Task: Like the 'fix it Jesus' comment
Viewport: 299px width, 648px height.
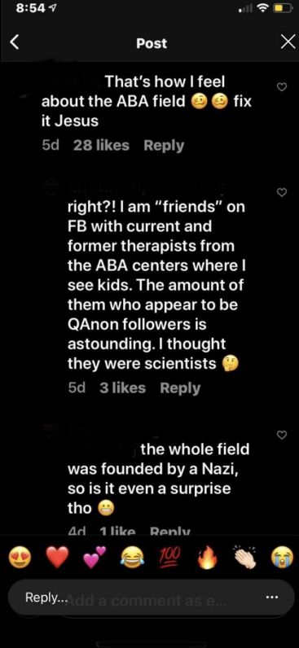Action: coord(282,87)
